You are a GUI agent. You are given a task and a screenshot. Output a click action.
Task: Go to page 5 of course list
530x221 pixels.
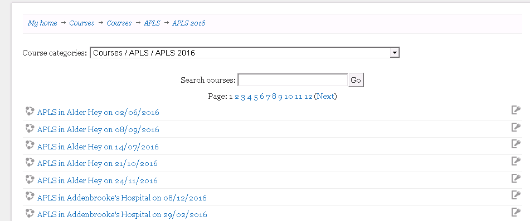[256, 97]
